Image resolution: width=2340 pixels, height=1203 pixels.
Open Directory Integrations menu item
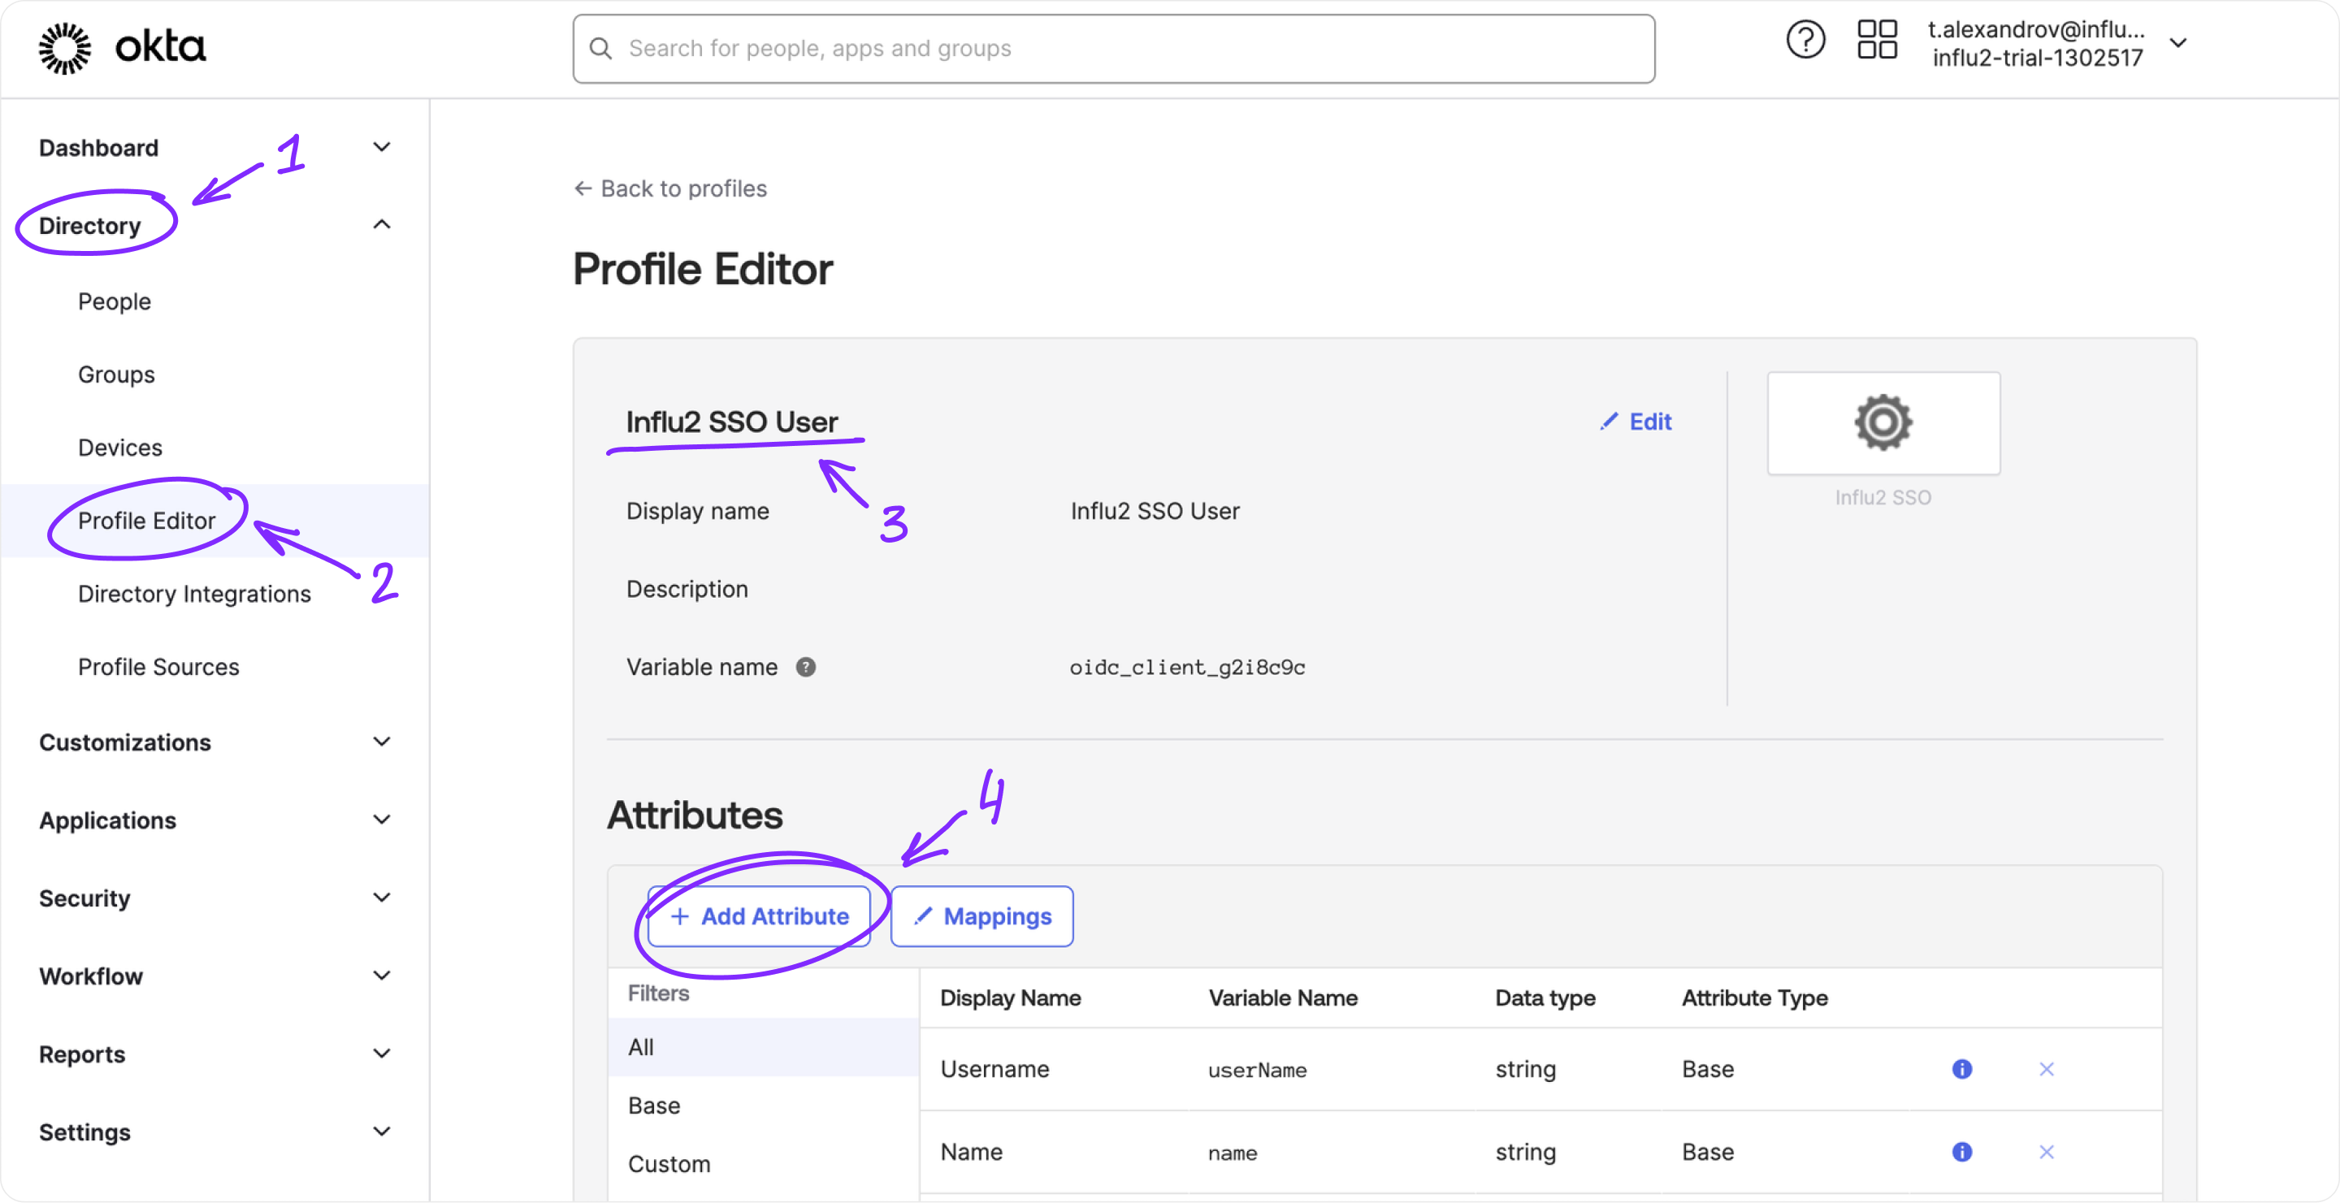(194, 595)
